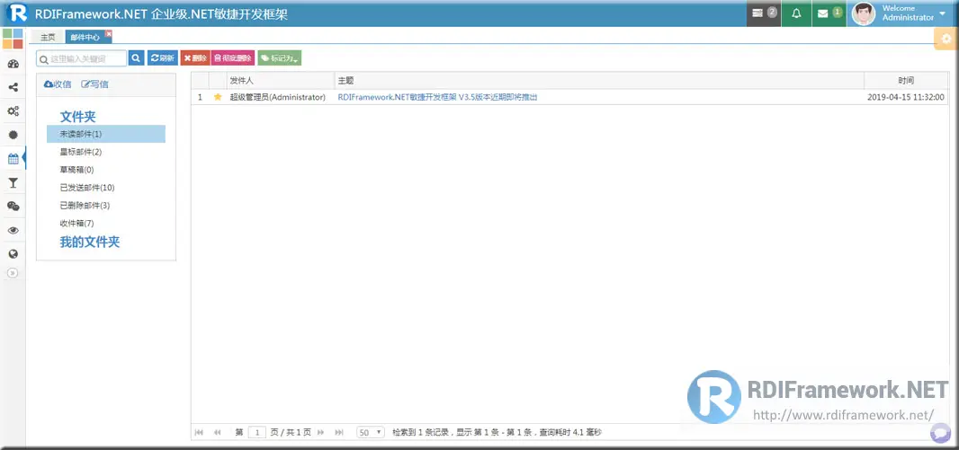Click row number 1 cell in mail grid
The image size is (959, 450).
click(200, 97)
